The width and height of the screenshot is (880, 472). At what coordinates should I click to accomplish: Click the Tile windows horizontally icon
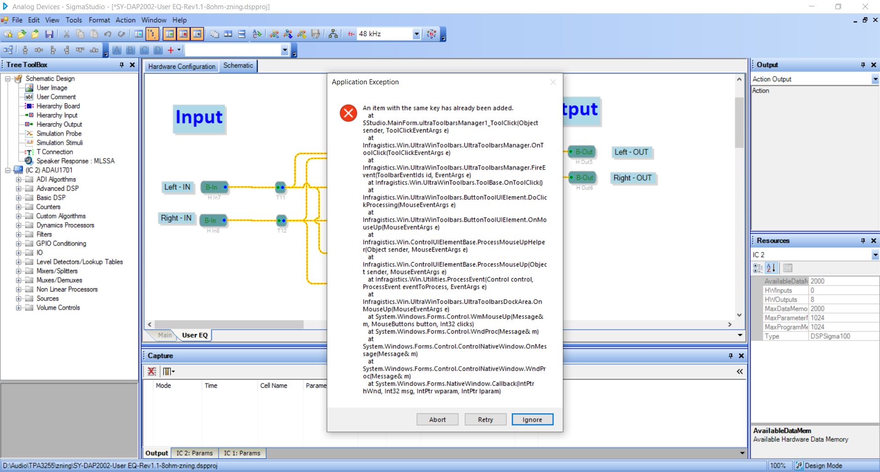pyautogui.click(x=242, y=34)
